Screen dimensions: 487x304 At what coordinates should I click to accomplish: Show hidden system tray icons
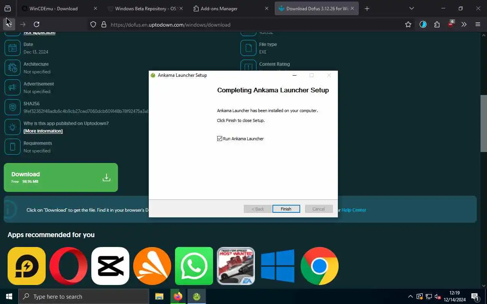click(410, 296)
